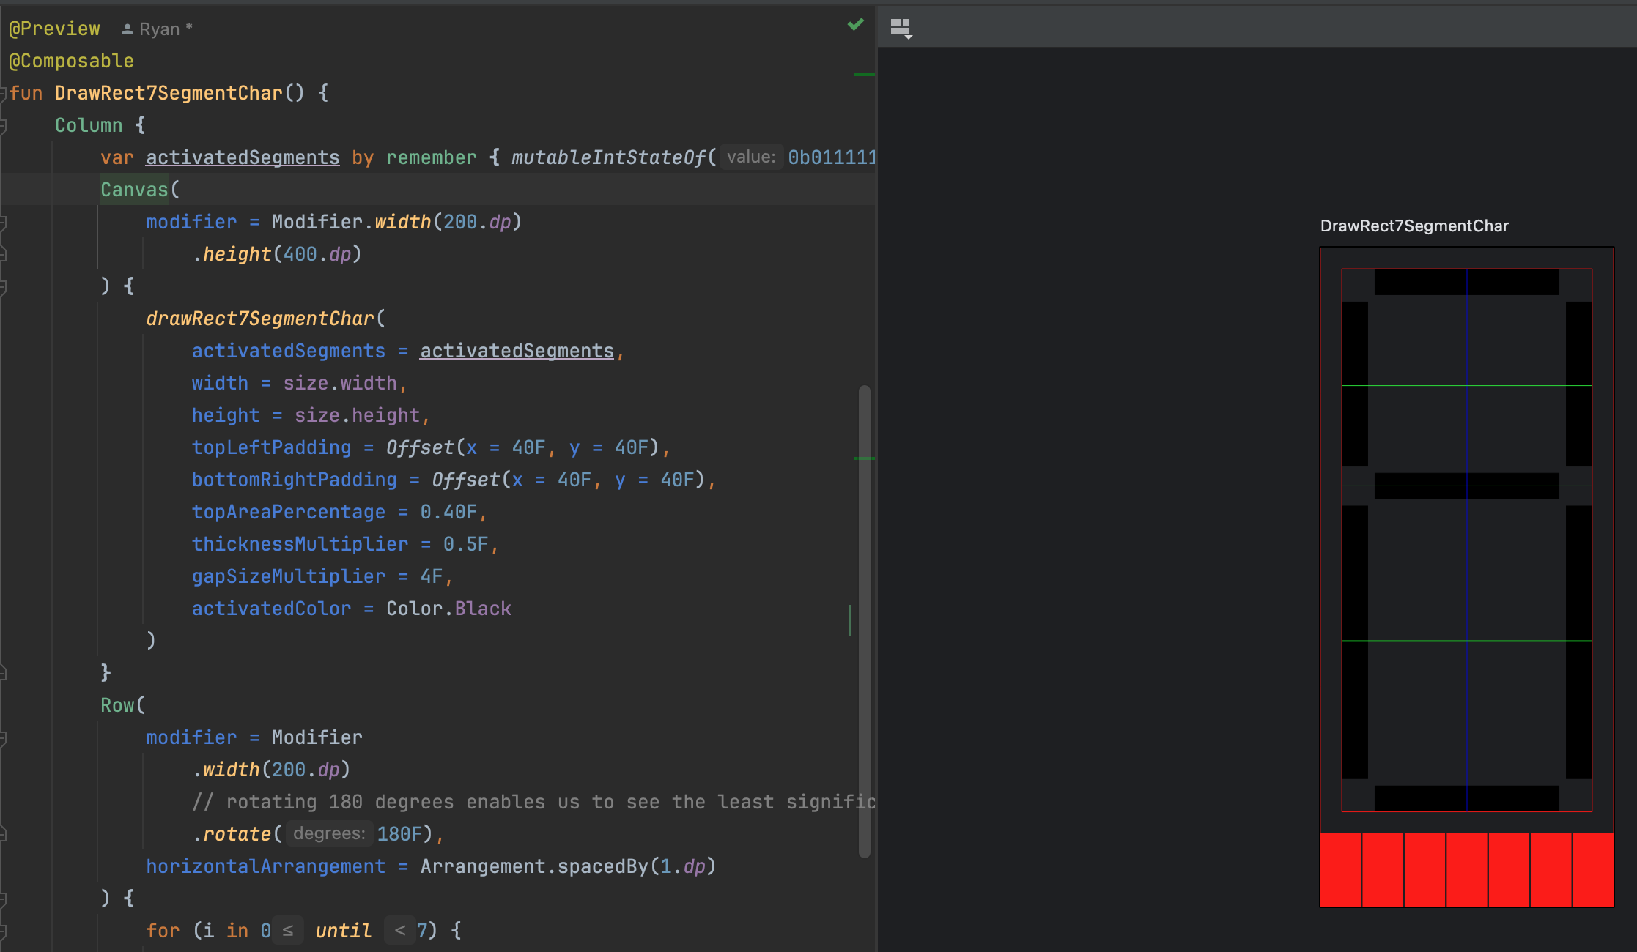The width and height of the screenshot is (1637, 952).
Task: Select the DrawRect7SegmentChar preview title
Action: 1414,226
